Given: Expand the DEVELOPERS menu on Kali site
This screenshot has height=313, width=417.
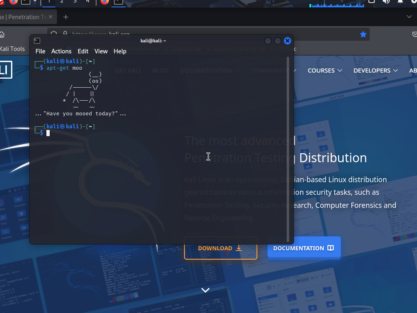Looking at the screenshot, I should pos(375,71).
